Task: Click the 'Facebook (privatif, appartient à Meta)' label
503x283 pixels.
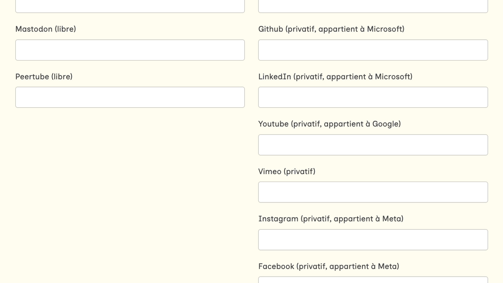Action: (x=329, y=266)
